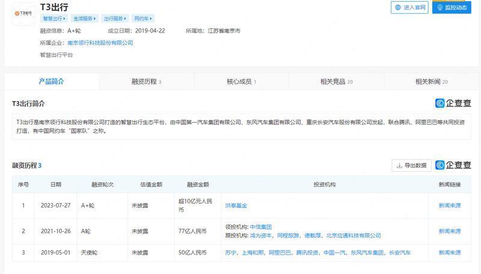Click the T3出行 company logo thumbnail
This screenshot has width=481, height=274.
pos(23,13)
